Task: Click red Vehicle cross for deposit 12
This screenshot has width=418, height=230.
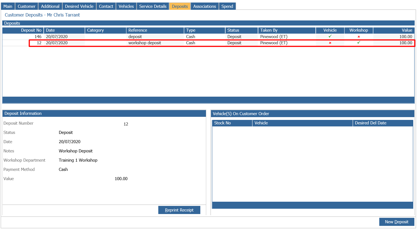Action: coord(330,43)
